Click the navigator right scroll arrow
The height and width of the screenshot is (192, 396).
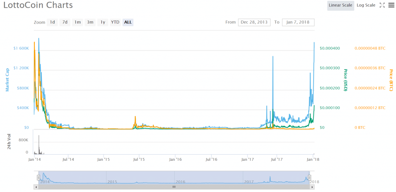point(312,187)
